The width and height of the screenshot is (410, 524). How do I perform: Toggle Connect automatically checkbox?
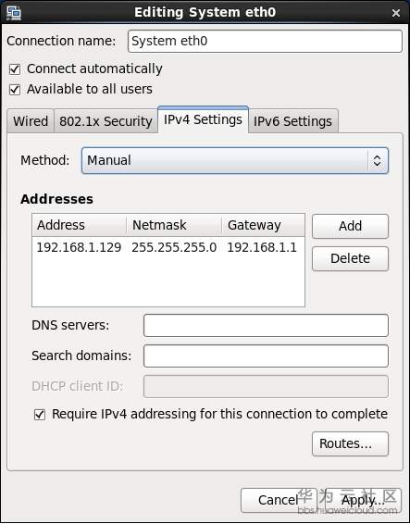[x=15, y=69]
